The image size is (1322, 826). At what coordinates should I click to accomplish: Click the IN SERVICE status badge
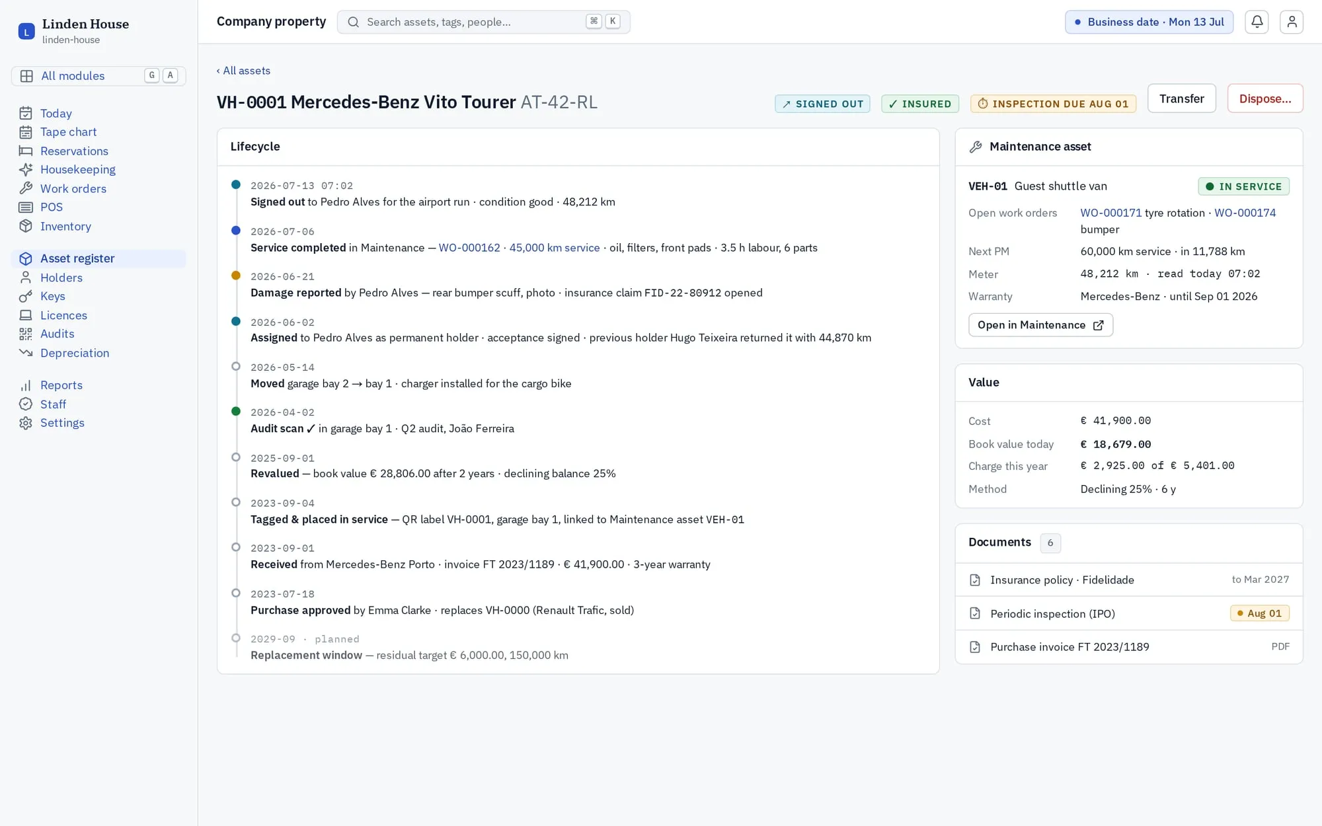pyautogui.click(x=1243, y=186)
